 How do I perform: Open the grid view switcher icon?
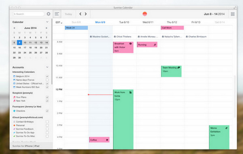click(232, 14)
